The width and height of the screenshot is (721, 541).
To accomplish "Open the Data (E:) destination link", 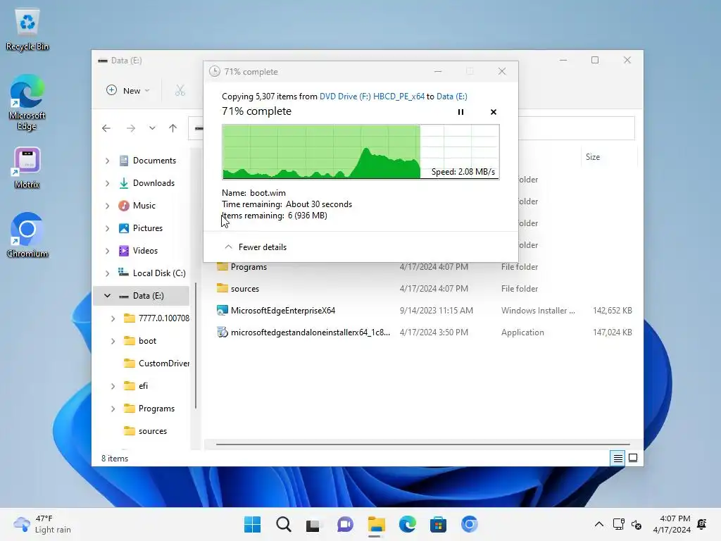I will coord(451,96).
